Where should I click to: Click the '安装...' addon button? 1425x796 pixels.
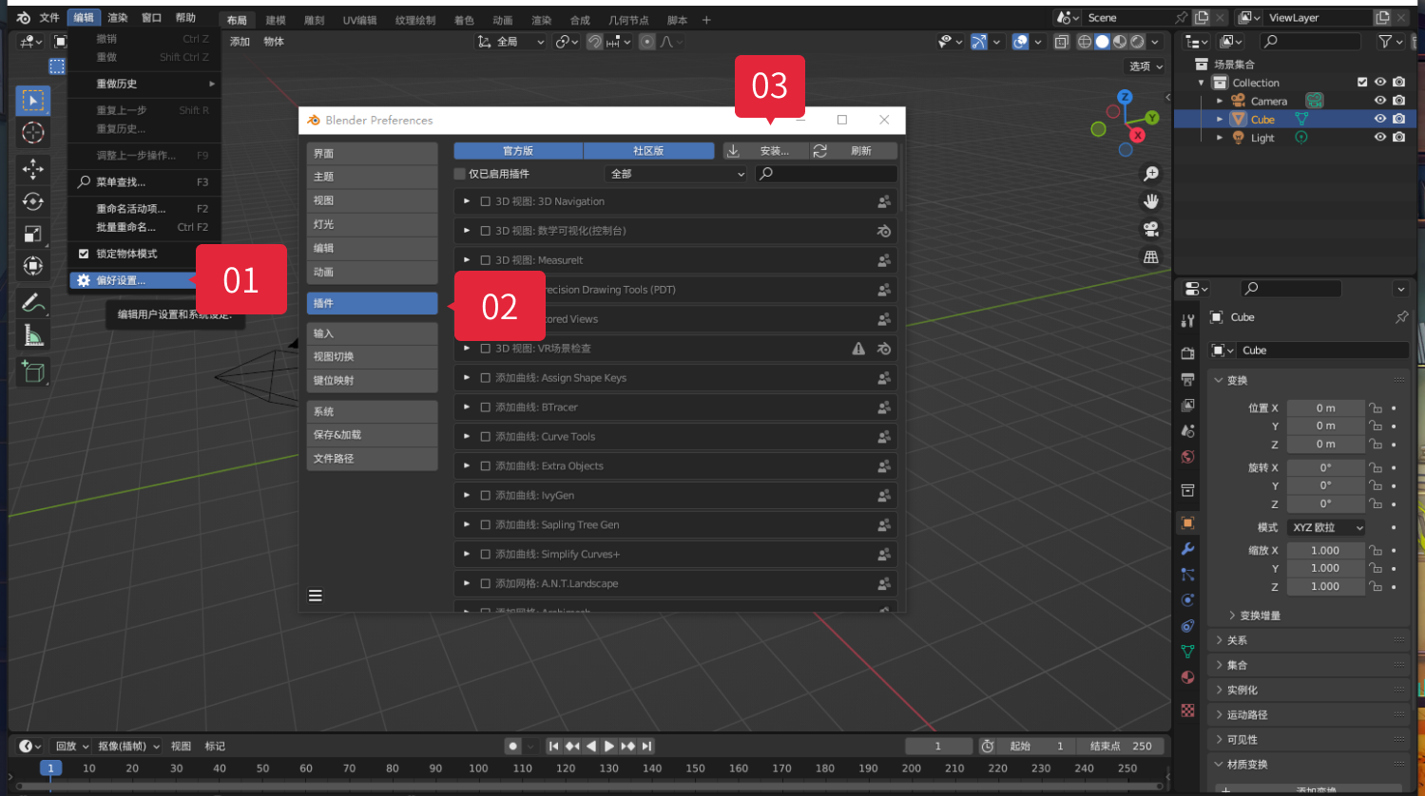tap(765, 151)
